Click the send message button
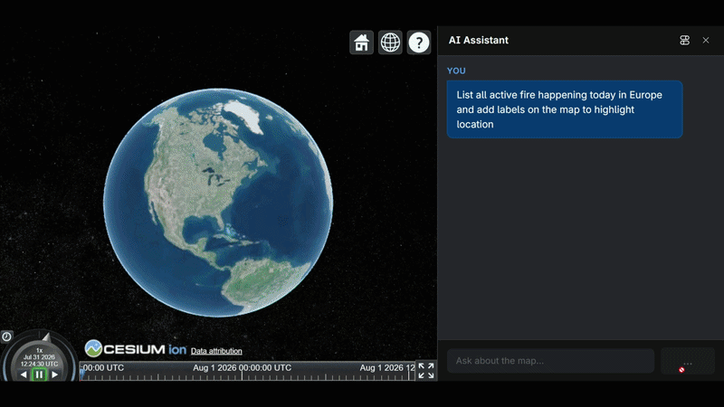The height and width of the screenshot is (407, 724). coord(688,361)
